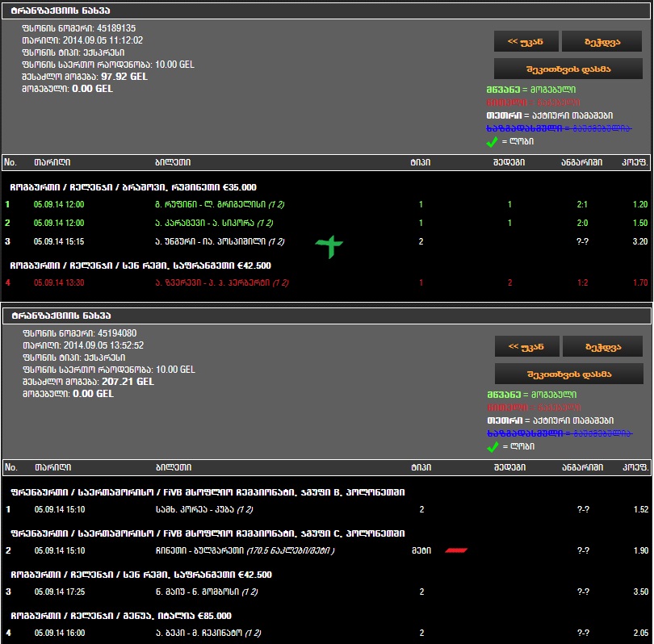Click the 'No.' column header in top table
This screenshot has height=644, width=654.
(x=10, y=162)
